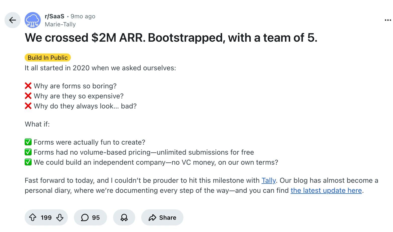Image resolution: width=393 pixels, height=232 pixels.
Task: Click the r/SaaS community avatar
Action: [32, 20]
